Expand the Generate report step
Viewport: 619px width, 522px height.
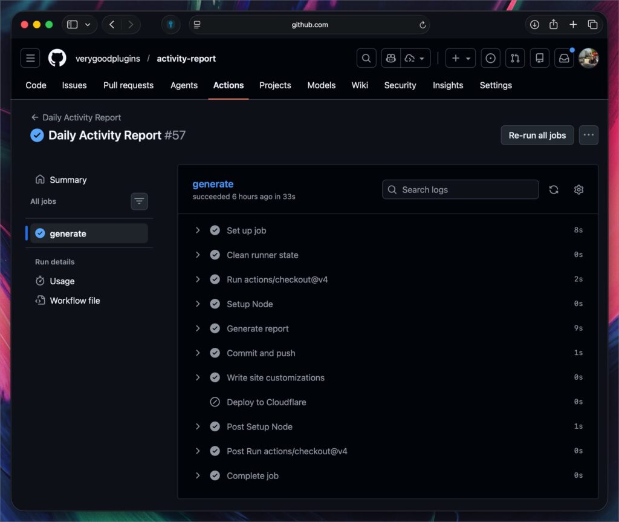pos(387,328)
